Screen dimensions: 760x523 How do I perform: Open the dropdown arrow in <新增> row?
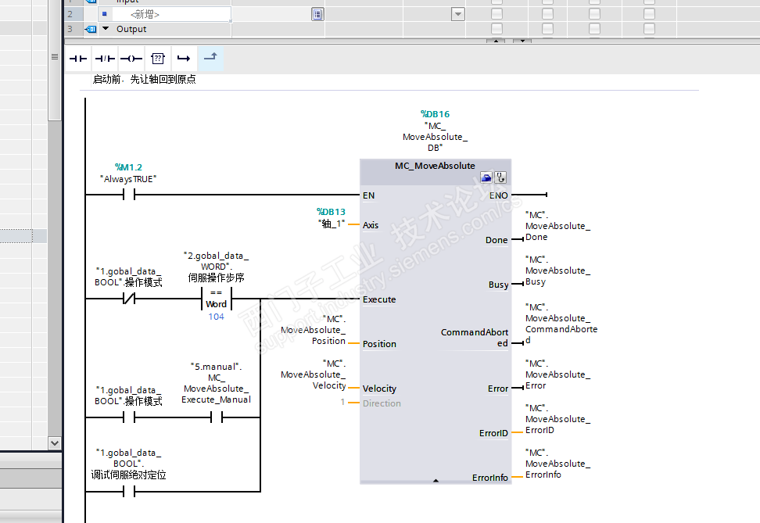coord(457,14)
